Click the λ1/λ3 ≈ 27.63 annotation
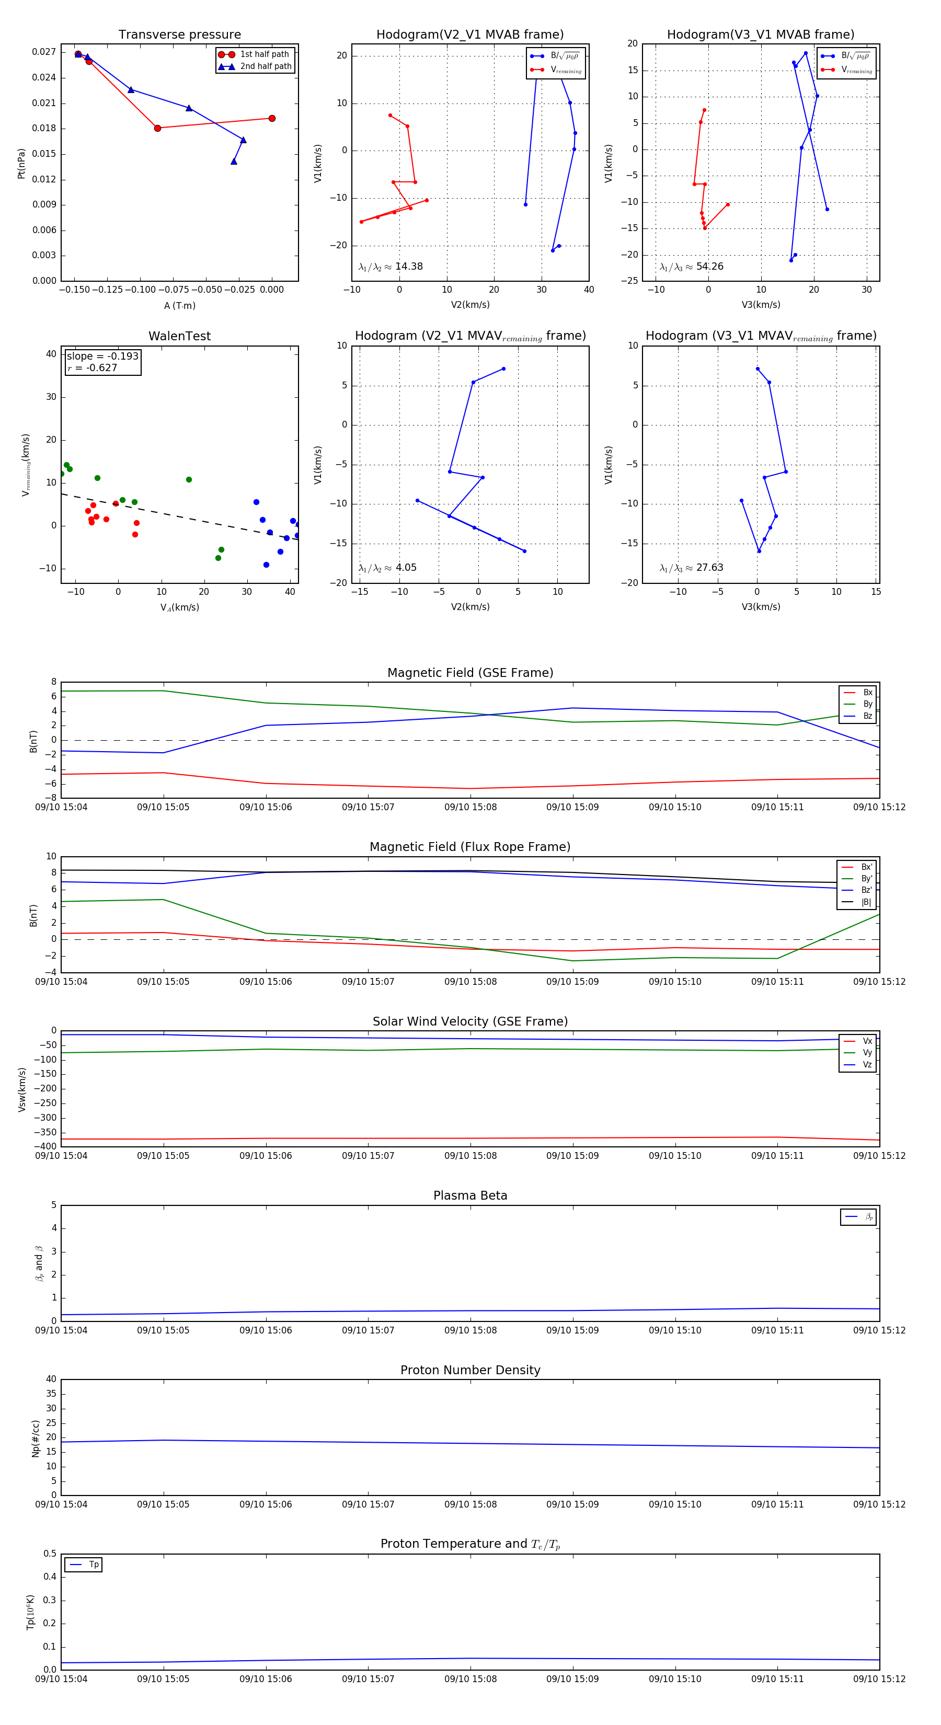The width and height of the screenshot is (941, 1725). click(691, 568)
